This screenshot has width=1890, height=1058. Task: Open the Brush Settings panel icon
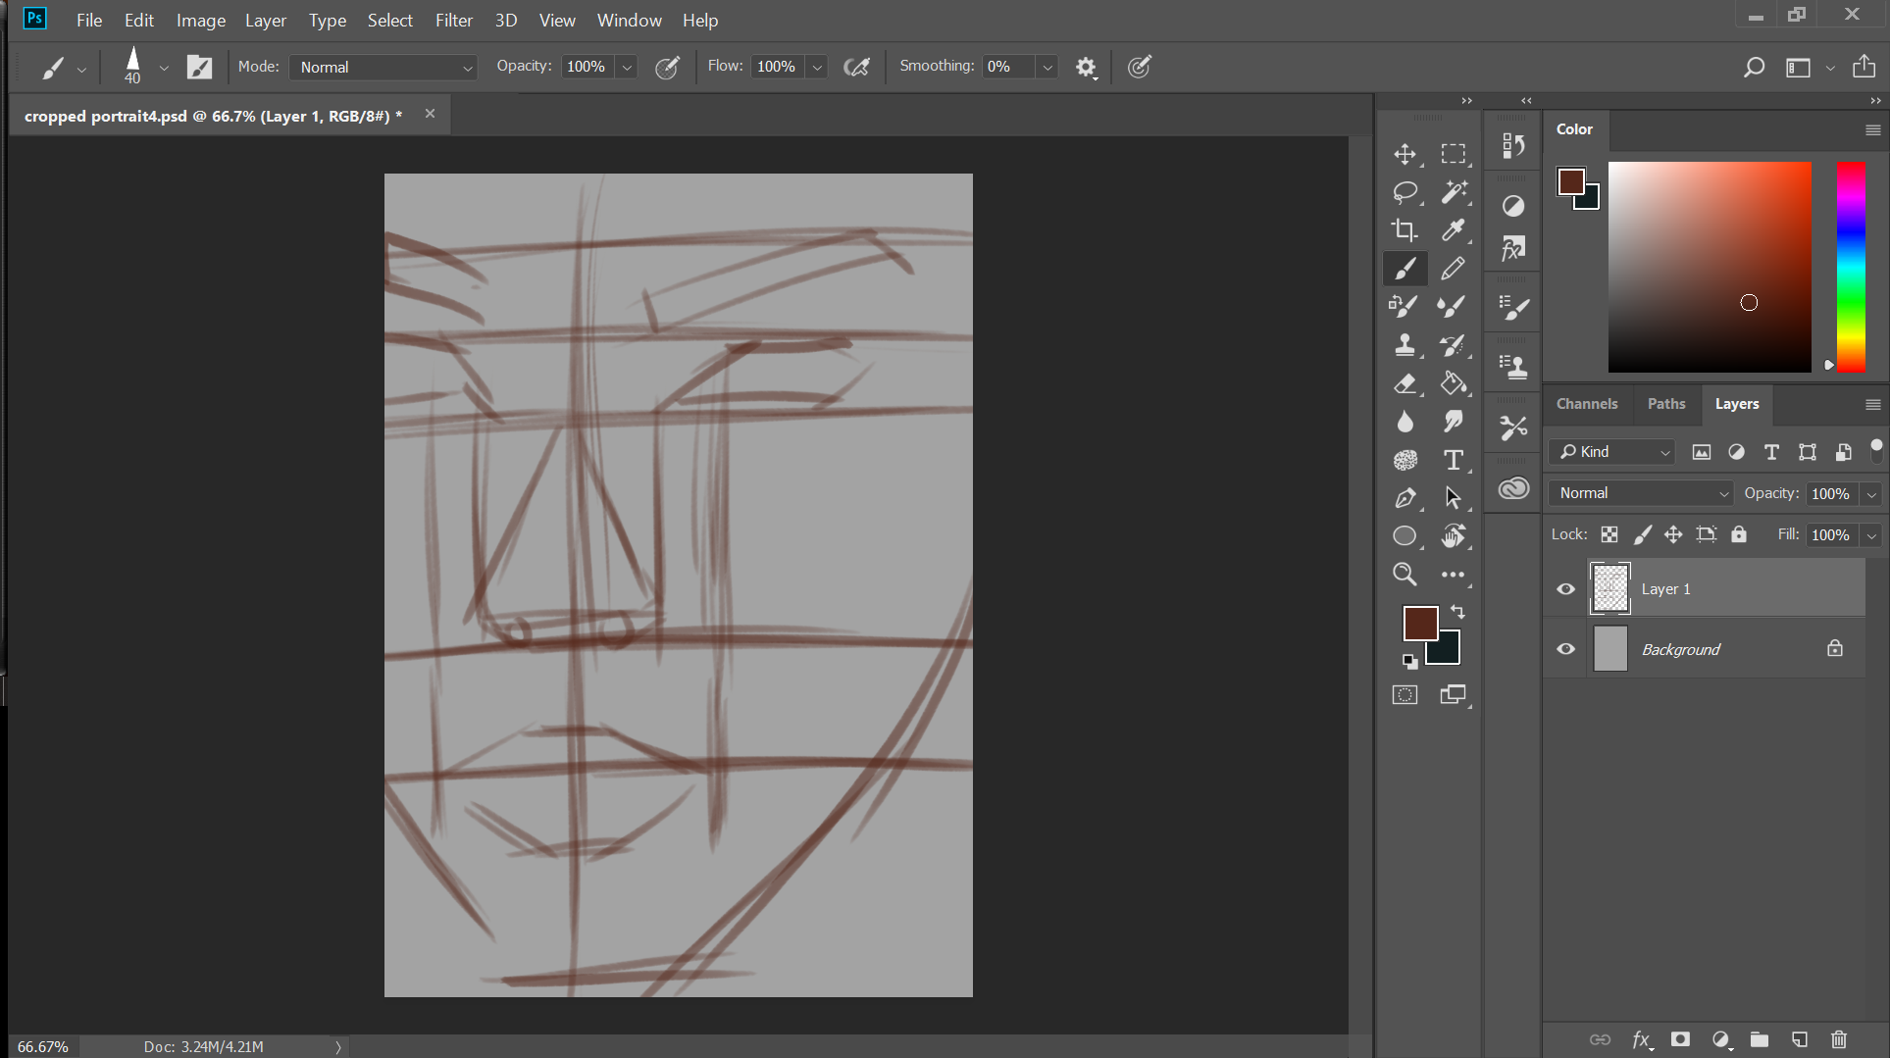click(x=1513, y=309)
